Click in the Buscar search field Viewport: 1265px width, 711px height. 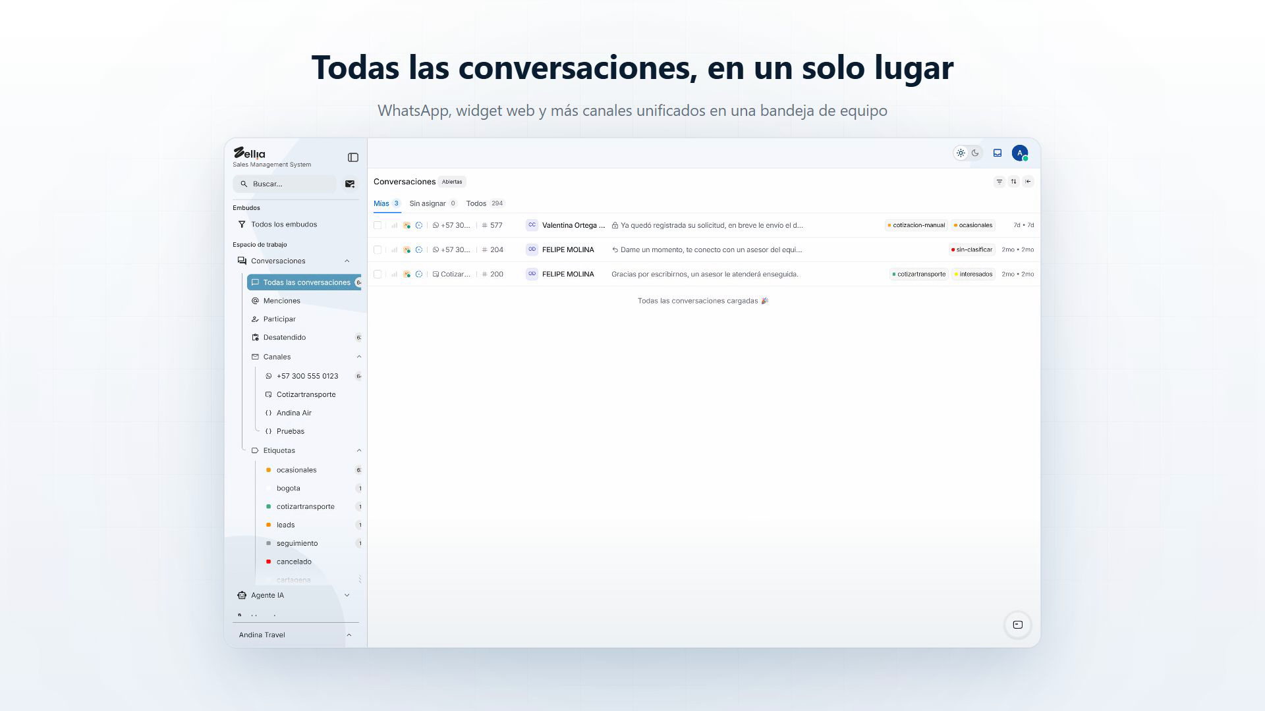pyautogui.click(x=285, y=184)
